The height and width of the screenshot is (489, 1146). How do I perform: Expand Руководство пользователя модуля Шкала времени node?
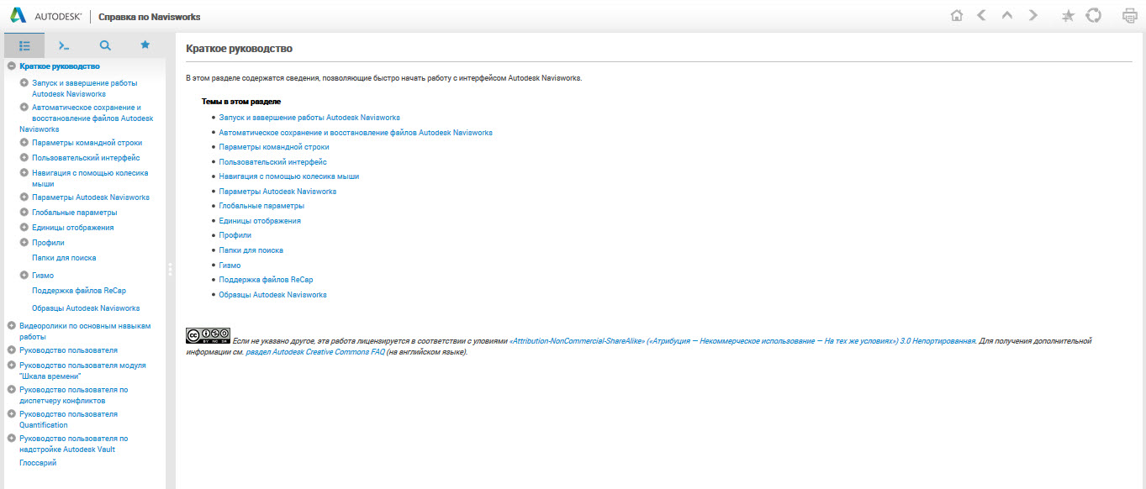(x=12, y=365)
